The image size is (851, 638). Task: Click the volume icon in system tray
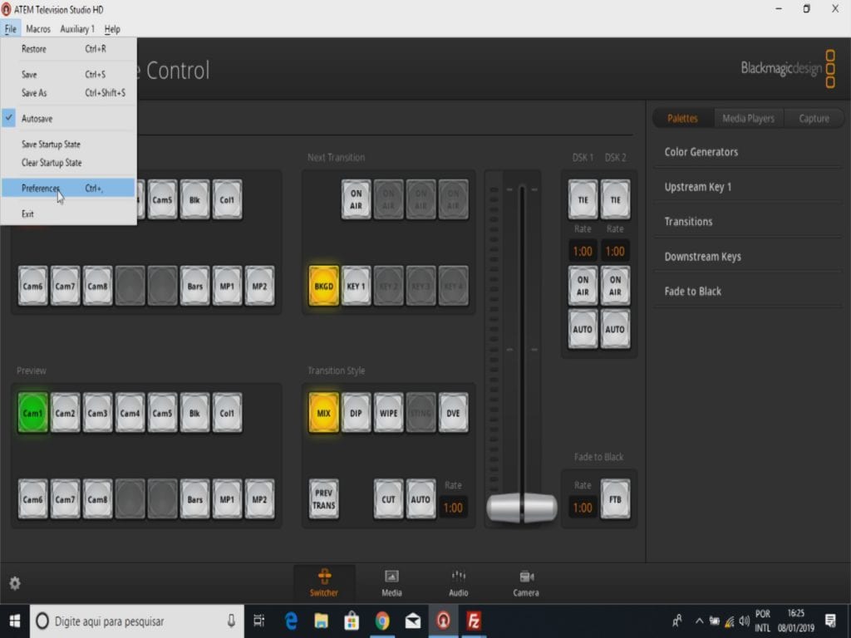pos(744,621)
